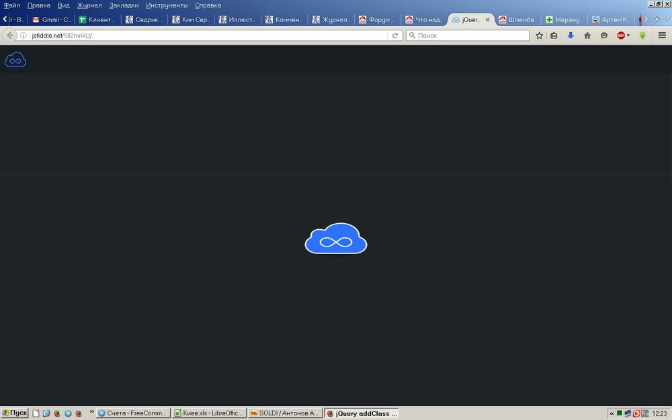
Task: Click the search magnifier icon
Action: (x=412, y=36)
